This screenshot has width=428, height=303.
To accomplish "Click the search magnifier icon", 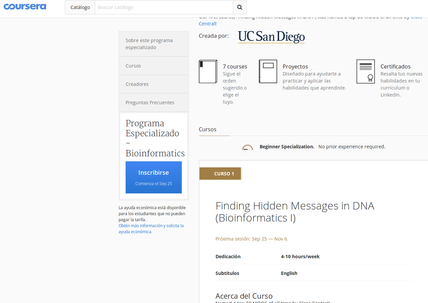I will pyautogui.click(x=240, y=7).
